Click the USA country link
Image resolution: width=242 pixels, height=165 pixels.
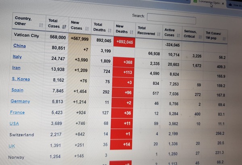click(x=14, y=123)
